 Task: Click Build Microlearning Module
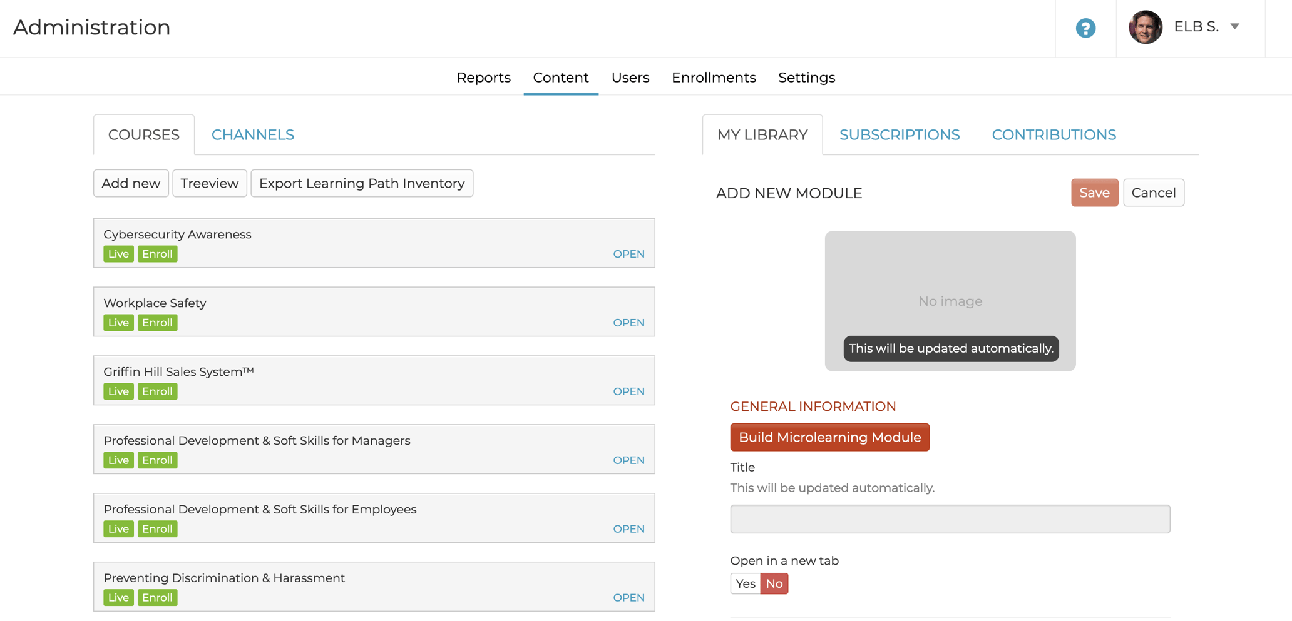pos(829,437)
